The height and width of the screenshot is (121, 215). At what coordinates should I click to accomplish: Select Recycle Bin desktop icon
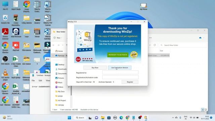(x=5, y=19)
